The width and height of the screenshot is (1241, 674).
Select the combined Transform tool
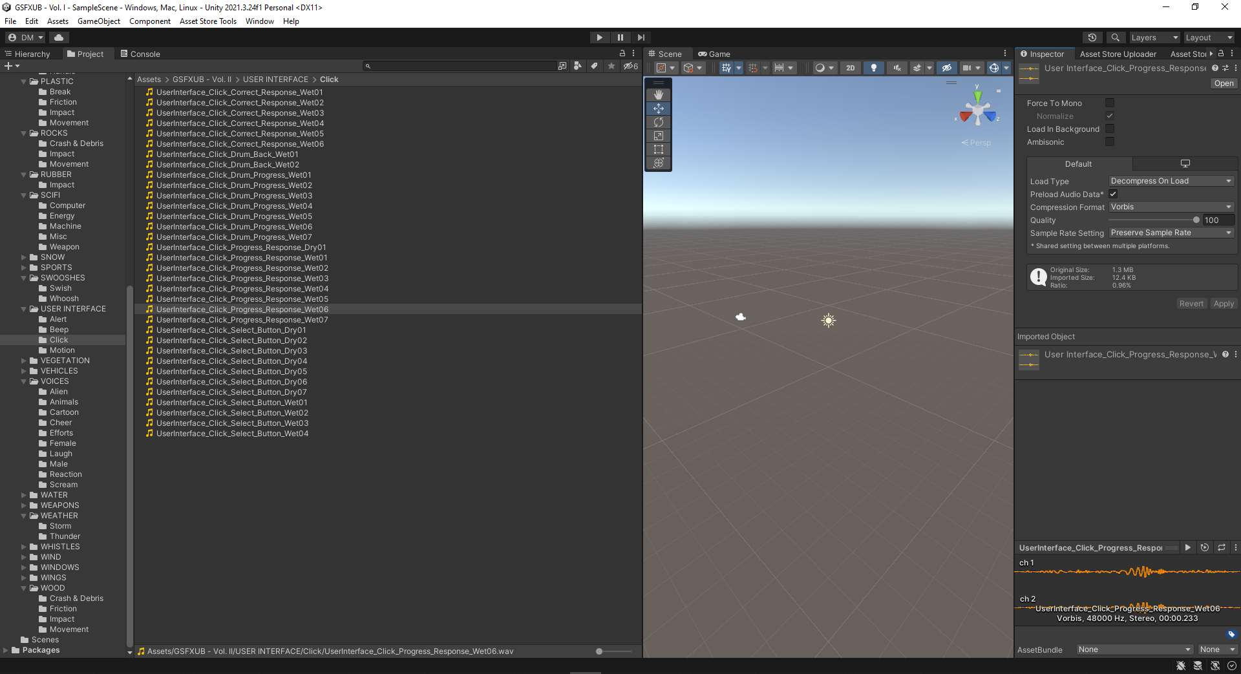coord(659,163)
